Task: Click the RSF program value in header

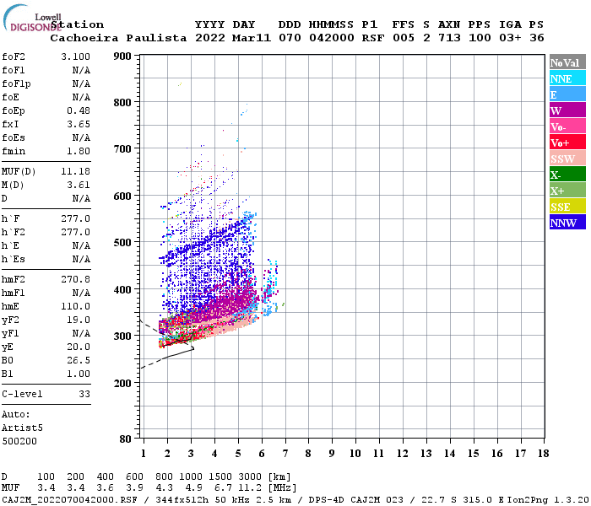Action: click(373, 38)
